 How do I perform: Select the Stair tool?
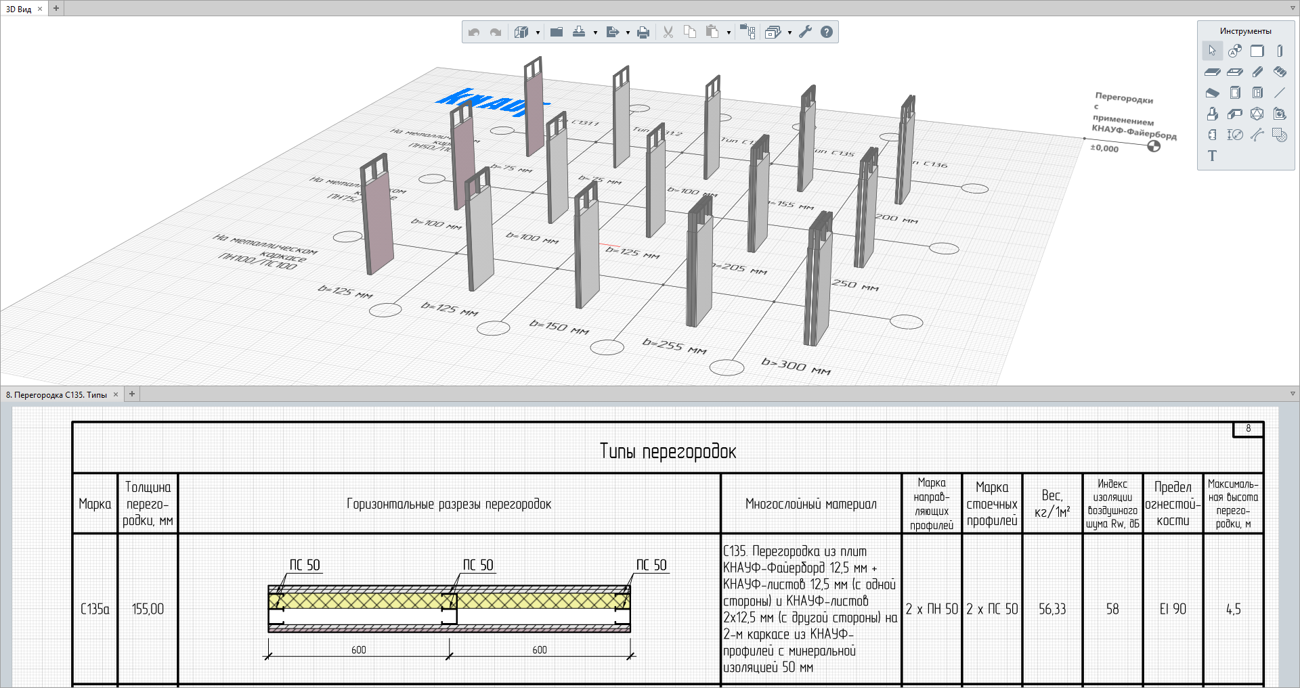1280,72
